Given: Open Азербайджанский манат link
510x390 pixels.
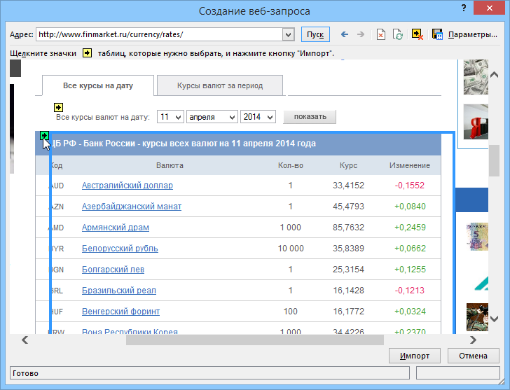Looking at the screenshot, I should tap(132, 207).
